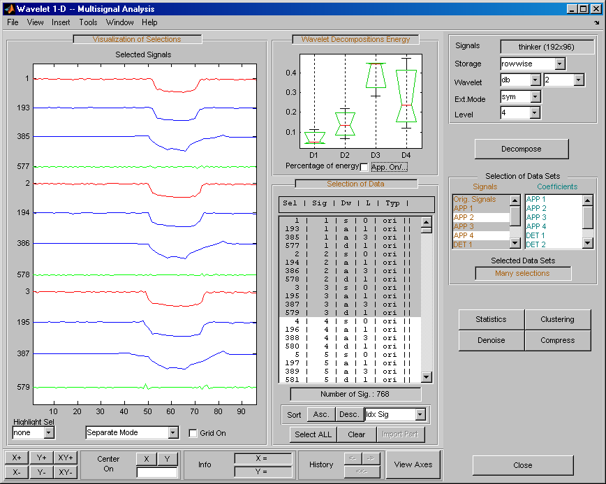Click the Select ALL button
Viewport: 606px width, 484px height.
314,434
